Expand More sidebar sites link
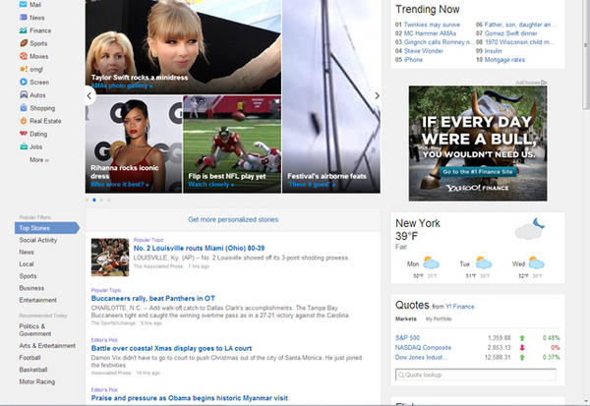This screenshot has height=406, width=590. 39,160
